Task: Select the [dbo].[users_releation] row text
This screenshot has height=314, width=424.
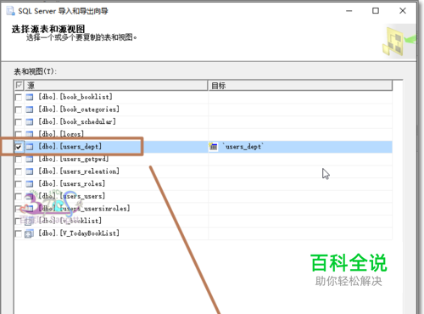Action: click(x=79, y=171)
